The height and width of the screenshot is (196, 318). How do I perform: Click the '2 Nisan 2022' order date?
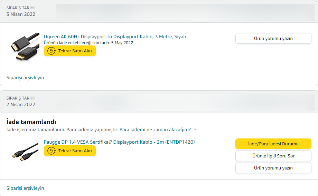(x=21, y=104)
